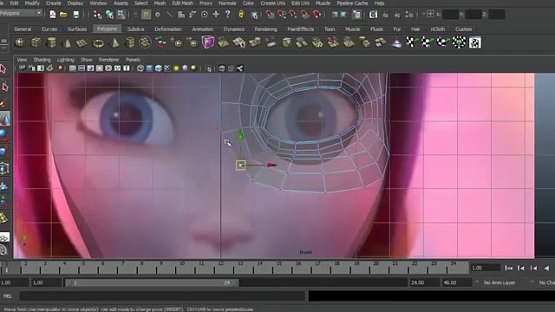Image resolution: width=555 pixels, height=312 pixels.
Task: Toggle the grey sphere lighting icon
Action: click(x=185, y=68)
